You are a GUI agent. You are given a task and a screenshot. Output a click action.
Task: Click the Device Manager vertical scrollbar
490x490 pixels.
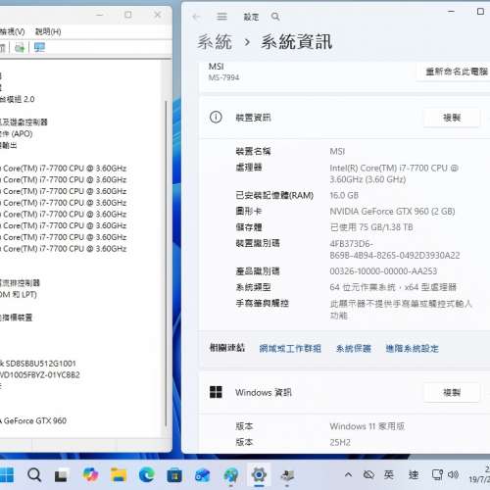[166, 263]
